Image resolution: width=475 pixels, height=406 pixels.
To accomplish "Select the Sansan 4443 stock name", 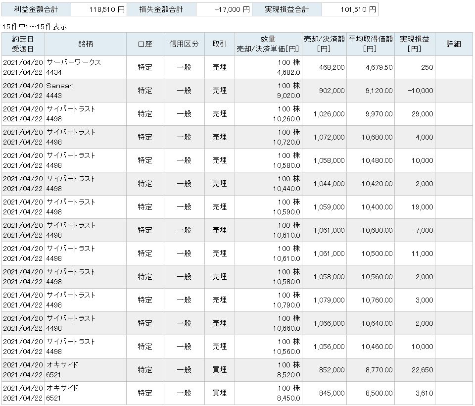I will pyautogui.click(x=60, y=91).
